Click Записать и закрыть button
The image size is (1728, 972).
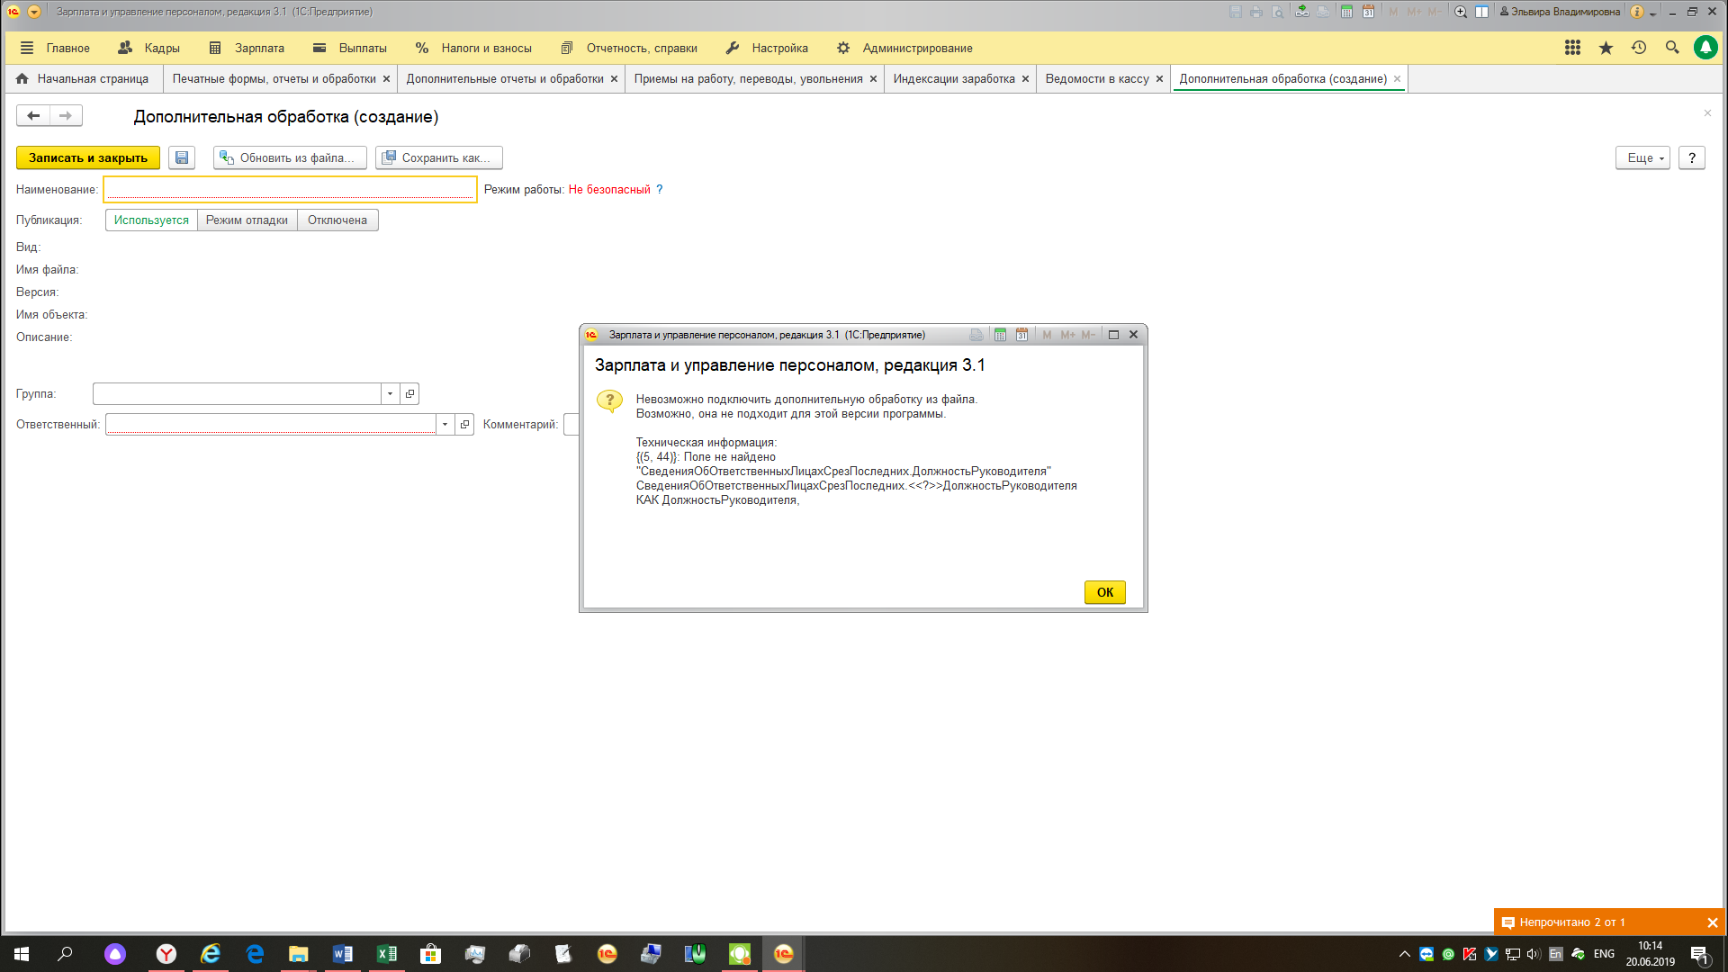click(x=88, y=157)
